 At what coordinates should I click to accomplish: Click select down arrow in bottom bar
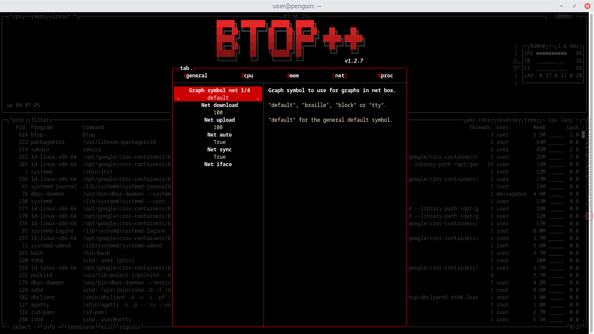click(36, 327)
